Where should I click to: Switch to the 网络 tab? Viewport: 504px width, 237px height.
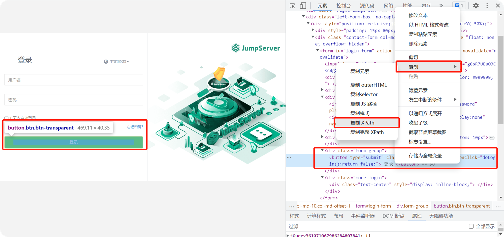(x=388, y=6)
